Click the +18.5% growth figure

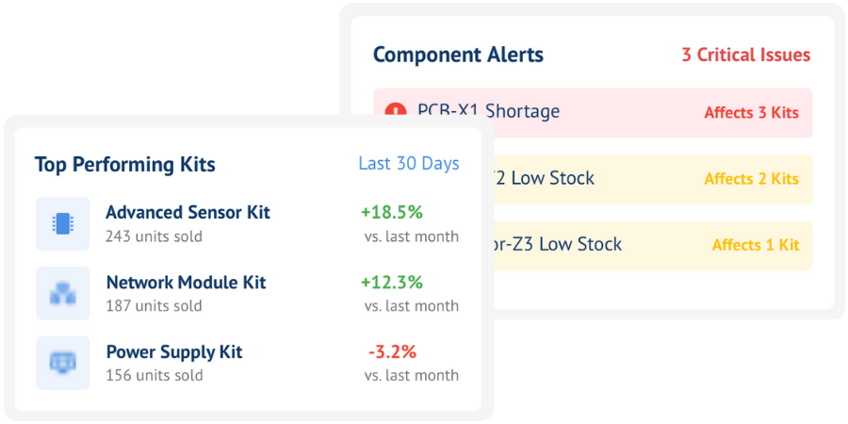391,213
